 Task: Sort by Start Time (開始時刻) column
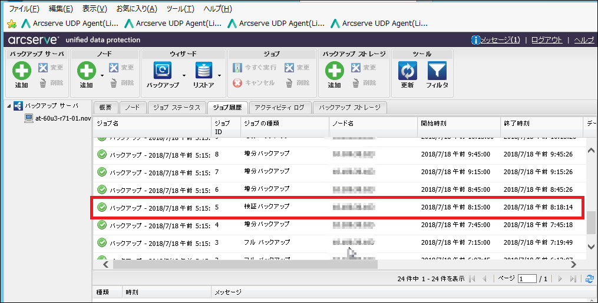pyautogui.click(x=459, y=127)
